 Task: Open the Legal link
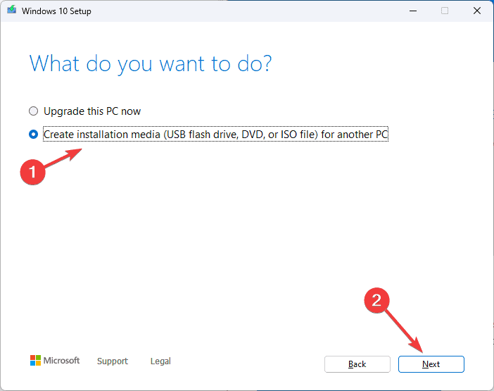click(160, 361)
